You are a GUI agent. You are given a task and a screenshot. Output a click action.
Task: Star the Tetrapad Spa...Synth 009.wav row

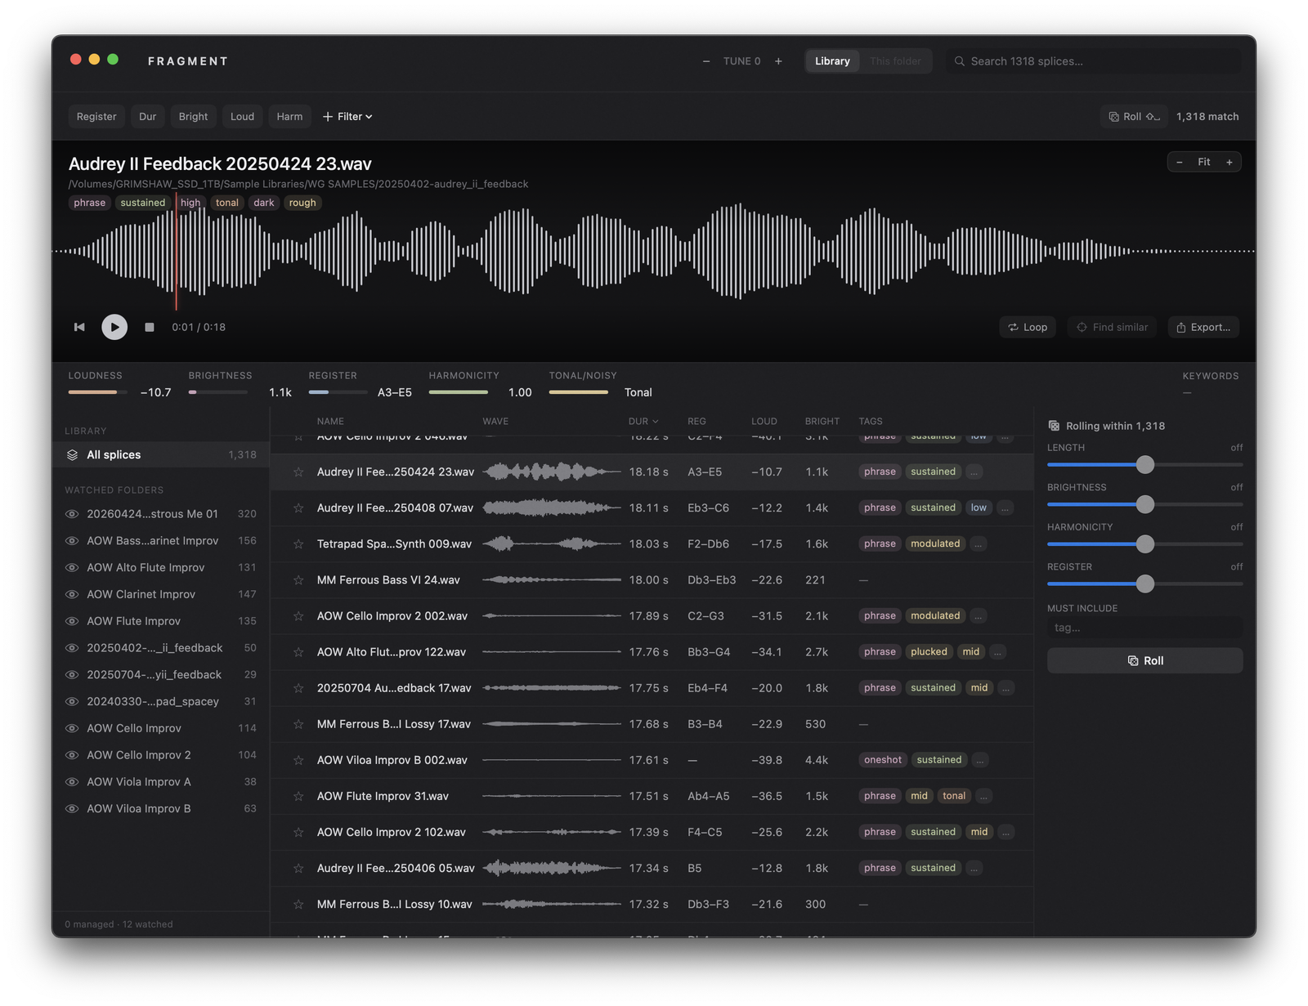(298, 544)
